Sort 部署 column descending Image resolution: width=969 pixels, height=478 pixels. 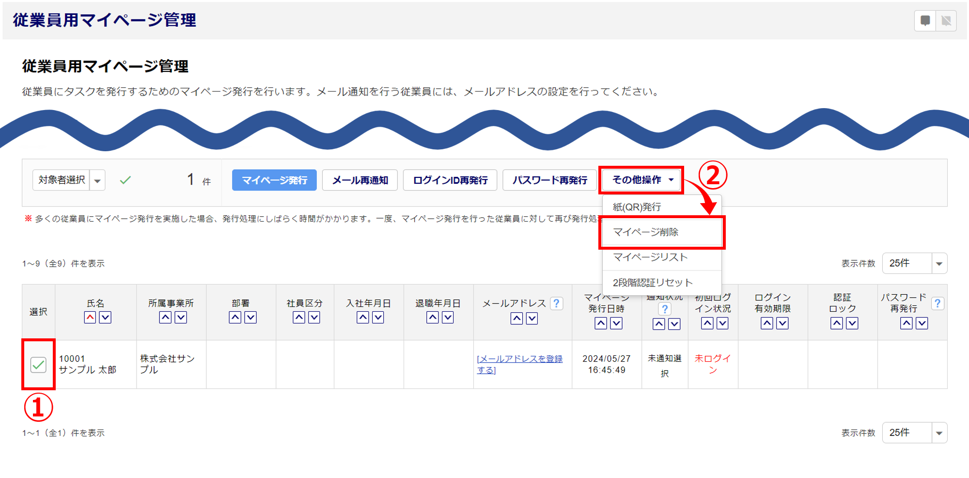tap(250, 318)
